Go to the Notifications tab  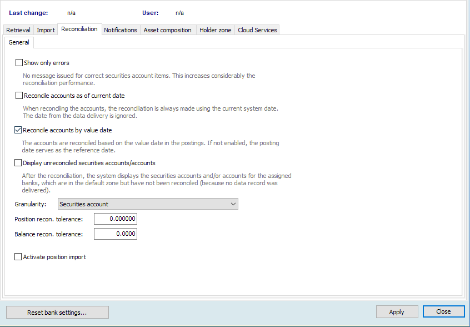pos(120,30)
